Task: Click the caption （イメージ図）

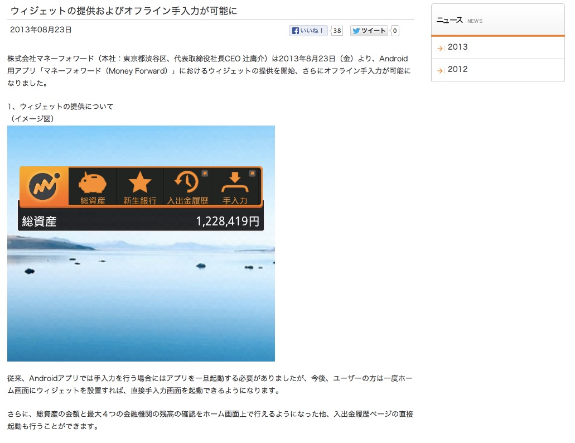Action: 32,119
